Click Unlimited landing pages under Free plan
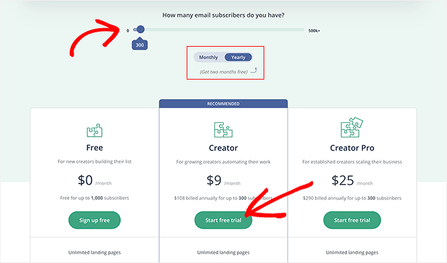Image resolution: width=447 pixels, height=263 pixels. (95, 252)
